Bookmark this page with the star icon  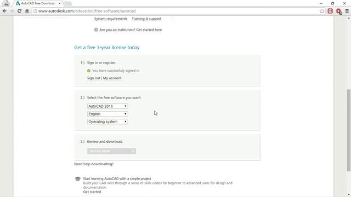322,11
